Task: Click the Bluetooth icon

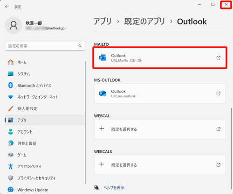Action: coord(11,86)
